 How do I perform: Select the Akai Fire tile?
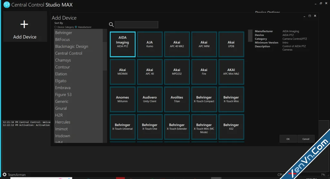pos(204,72)
